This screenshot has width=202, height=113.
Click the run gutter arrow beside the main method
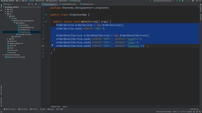pos(46,21)
